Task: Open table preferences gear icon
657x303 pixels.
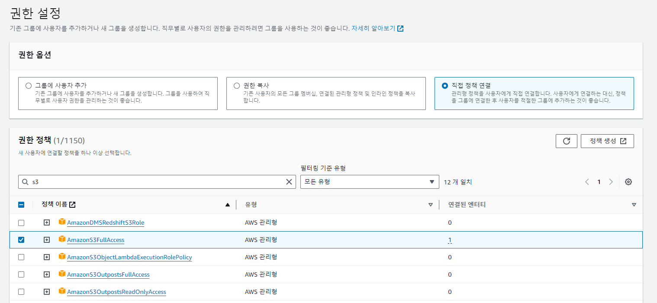Action: click(x=628, y=182)
